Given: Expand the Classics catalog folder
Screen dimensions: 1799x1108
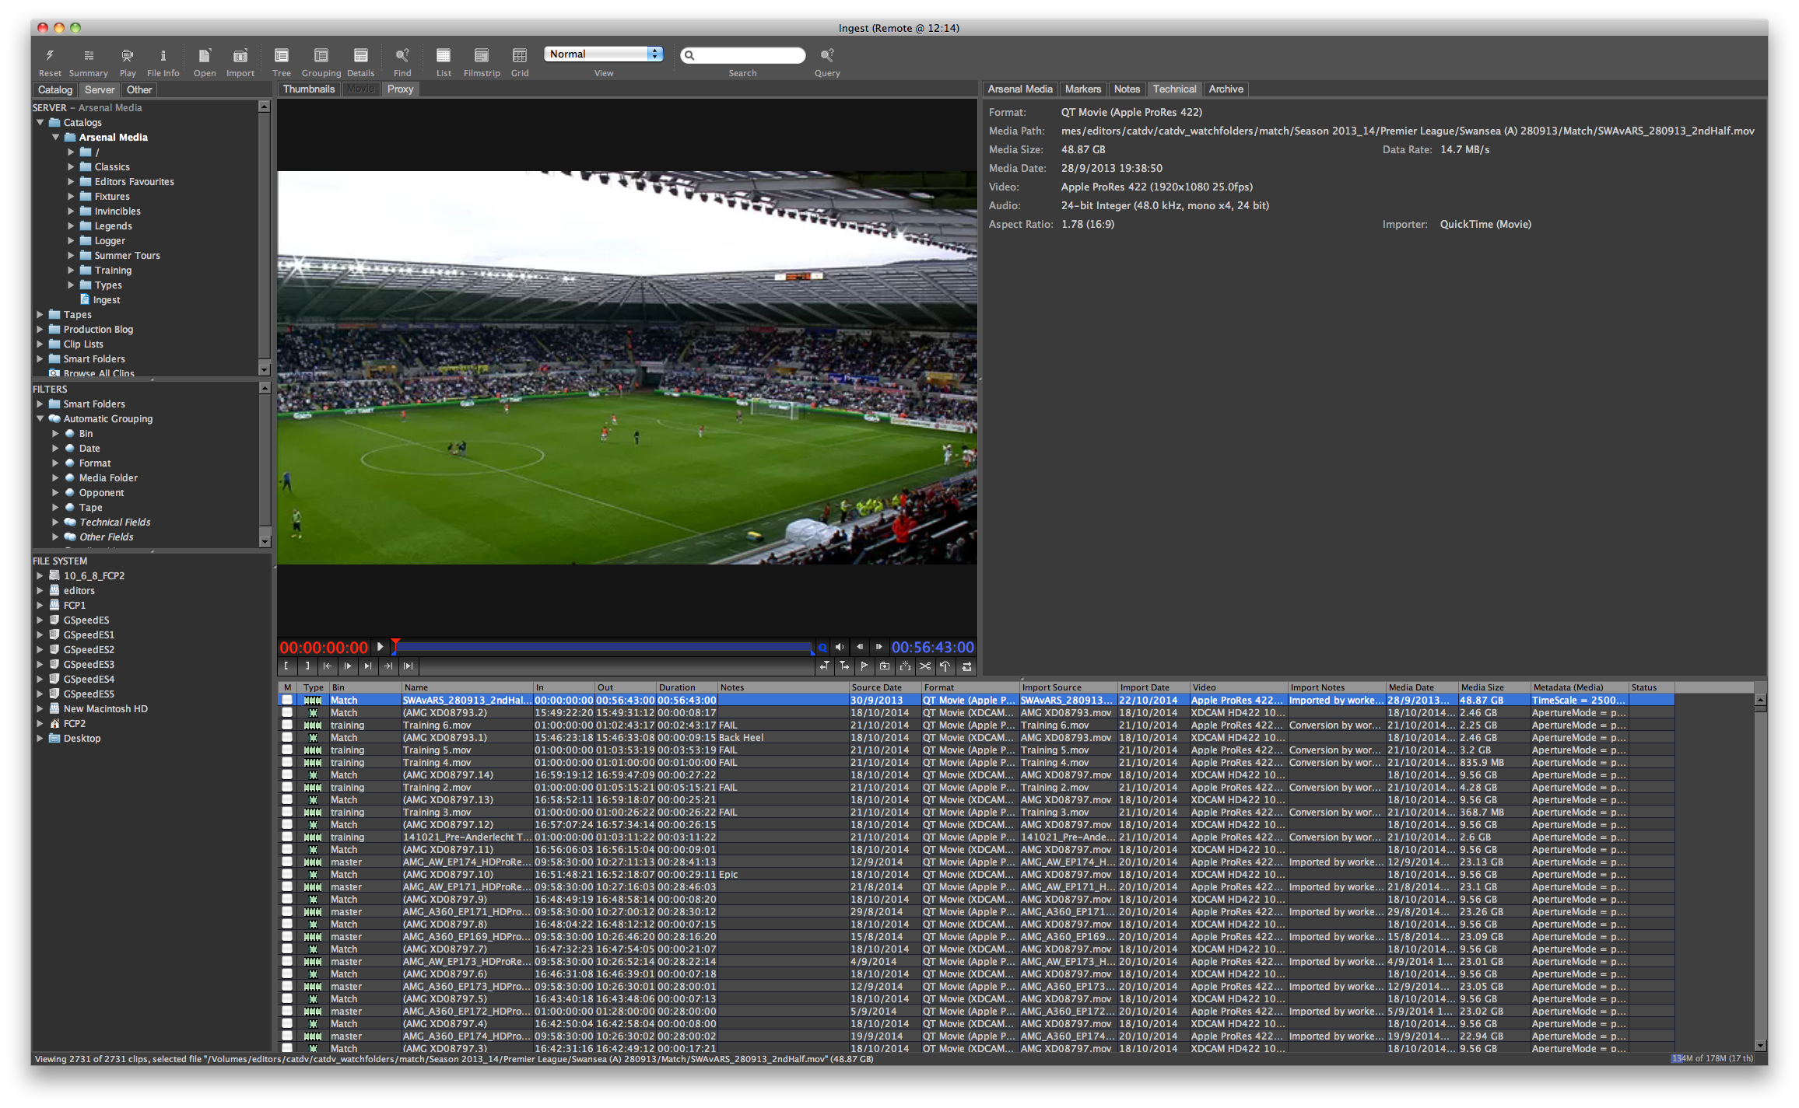Looking at the screenshot, I should (71, 167).
